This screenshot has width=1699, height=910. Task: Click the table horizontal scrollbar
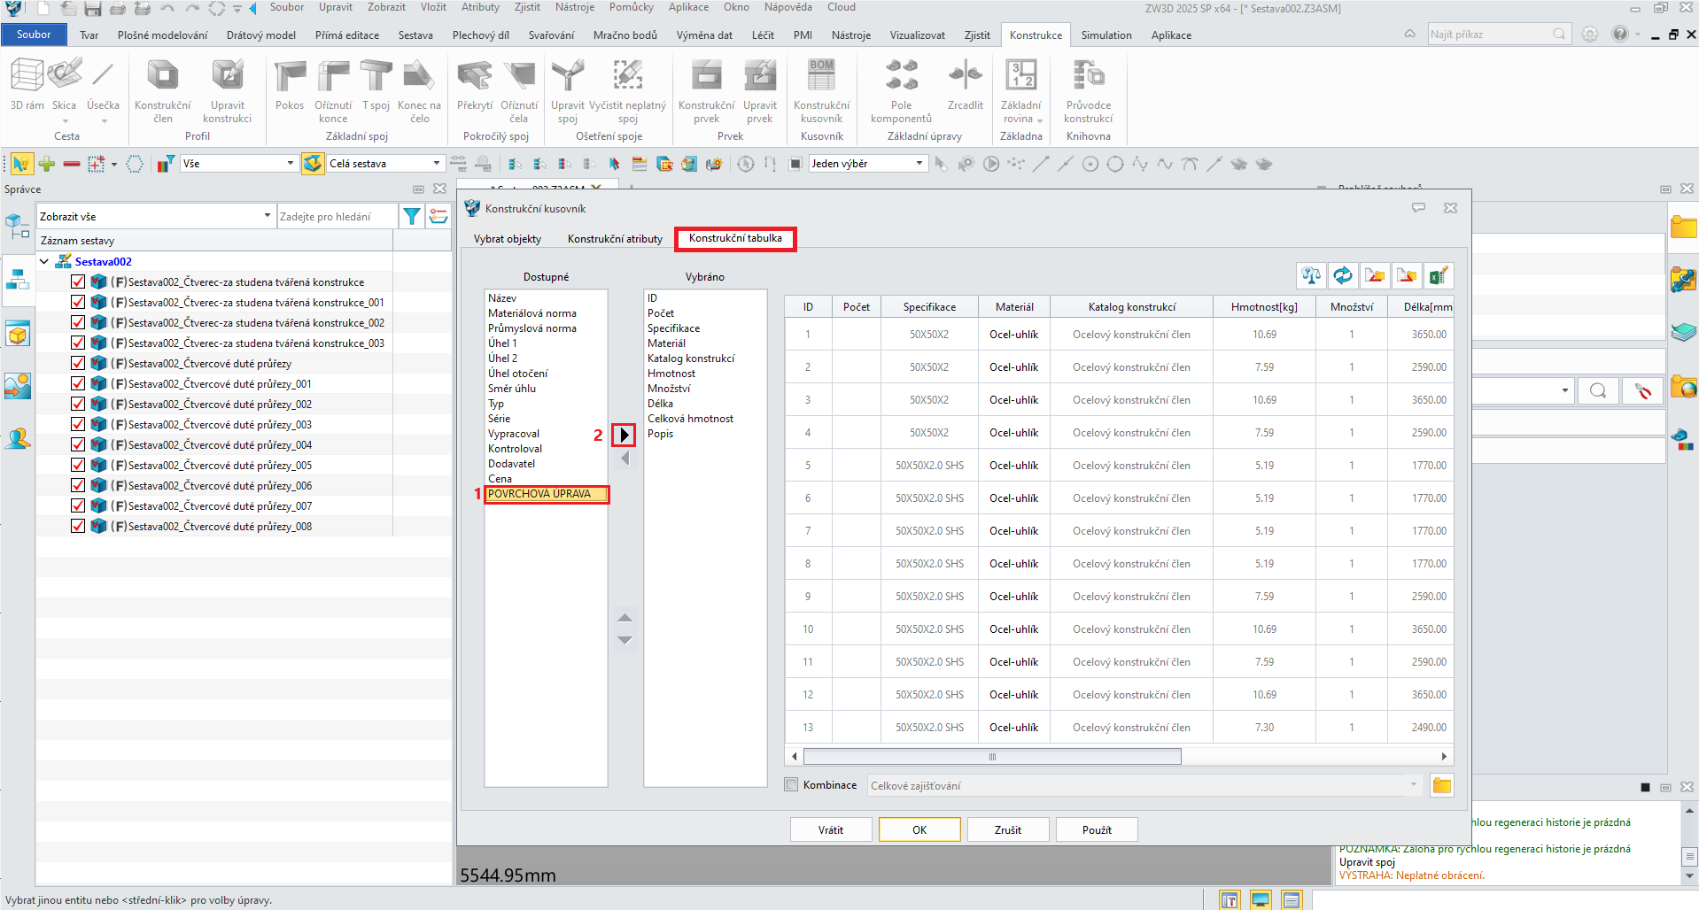(x=992, y=756)
